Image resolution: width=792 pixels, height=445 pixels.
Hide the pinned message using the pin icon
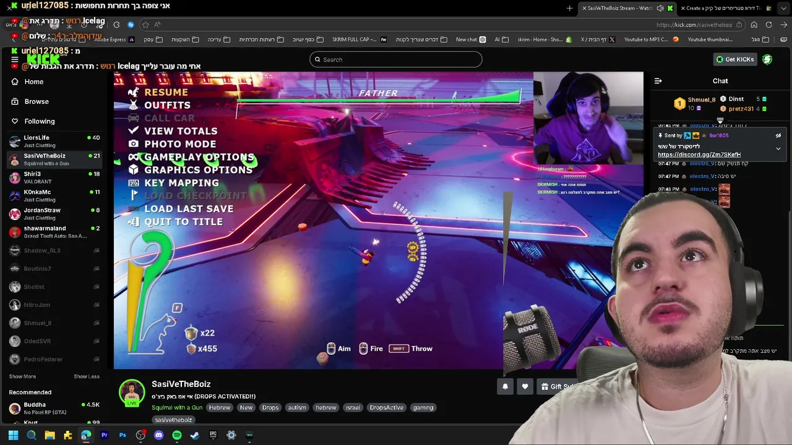pyautogui.click(x=778, y=135)
